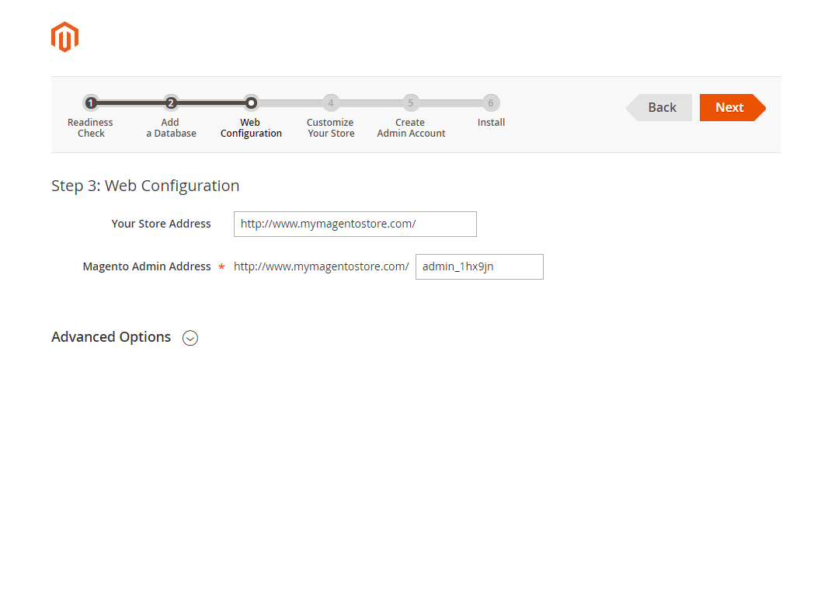This screenshot has width=814, height=609.
Task: Select the Readiness Check step circle
Action: pyautogui.click(x=91, y=103)
